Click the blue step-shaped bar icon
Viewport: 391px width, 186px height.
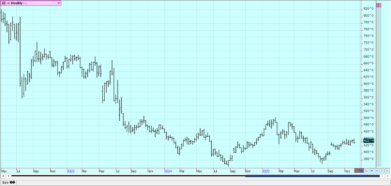pos(372,170)
